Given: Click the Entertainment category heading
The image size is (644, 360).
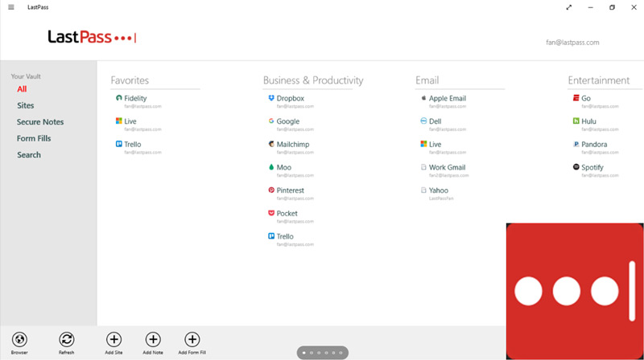Looking at the screenshot, I should pos(599,80).
